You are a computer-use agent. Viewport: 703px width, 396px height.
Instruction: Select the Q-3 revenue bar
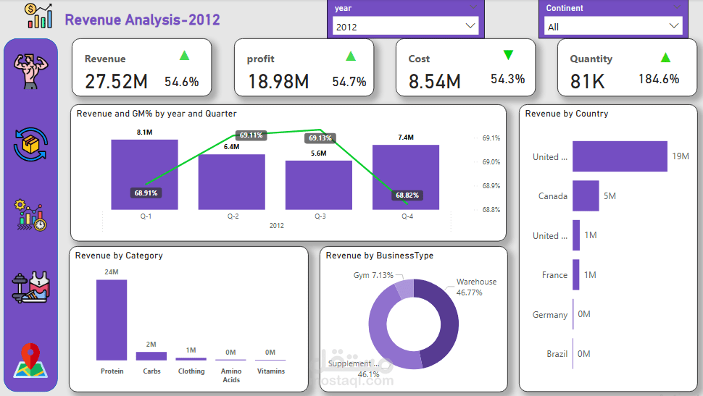[x=319, y=185]
